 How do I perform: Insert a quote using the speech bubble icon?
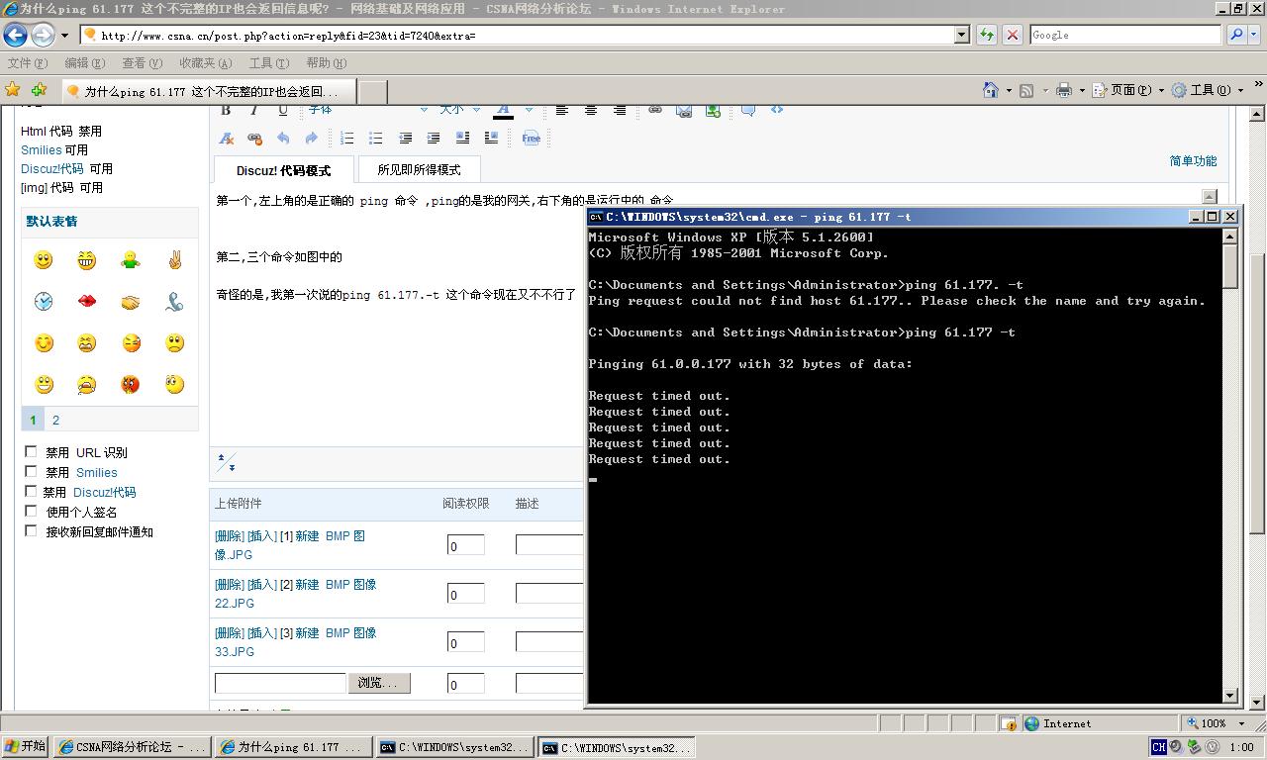(747, 110)
